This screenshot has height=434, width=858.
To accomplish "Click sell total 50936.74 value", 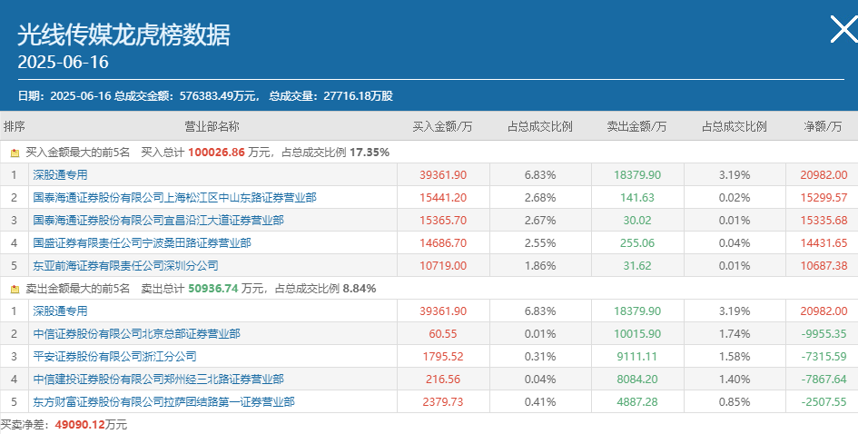I will (x=212, y=289).
